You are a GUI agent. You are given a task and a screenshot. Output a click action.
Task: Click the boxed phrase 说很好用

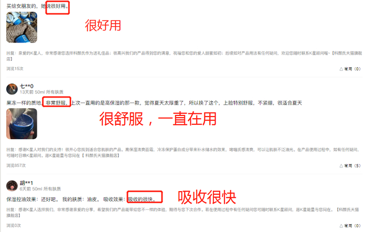click(x=57, y=6)
